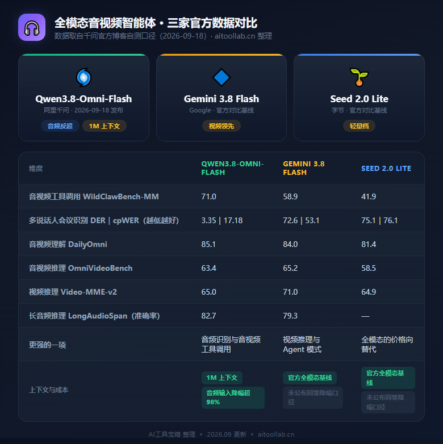443x444 pixels.
Task: Click 官方全模态基线 badge under Gemini column
Action: tap(310, 378)
